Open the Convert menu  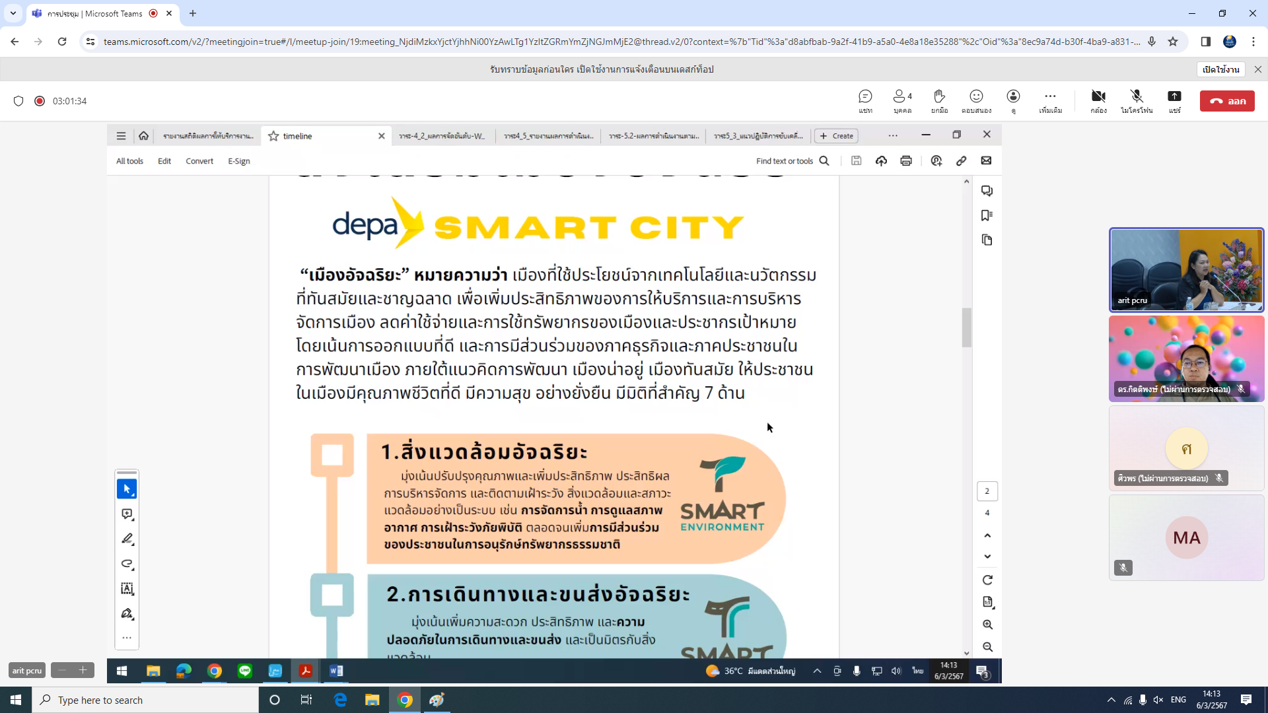[199, 161]
